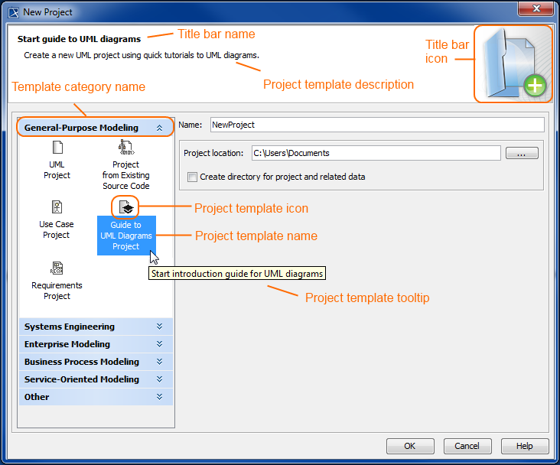Viewport: 560px width, 465px height.
Task: Click the Cancel button
Action: [x=467, y=446]
